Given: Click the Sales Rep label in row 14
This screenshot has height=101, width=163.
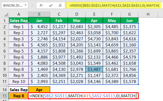Looking at the screenshot, I should click(x=19, y=90).
